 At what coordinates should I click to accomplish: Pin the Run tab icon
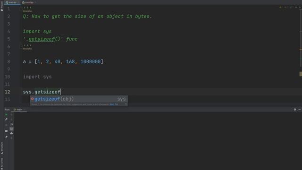6,137
